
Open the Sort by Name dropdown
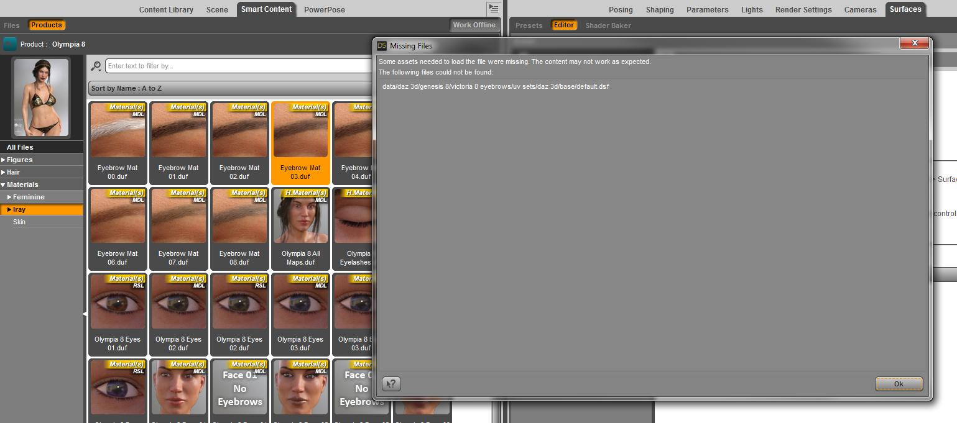(231, 88)
